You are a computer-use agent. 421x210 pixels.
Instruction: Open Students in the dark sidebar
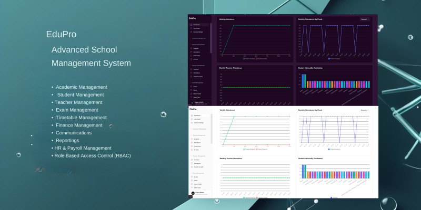(196, 48)
